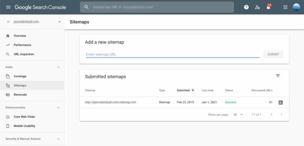Click the Sitemap type cell
Image resolution: width=304 pixels, height=146 pixels.
pyautogui.click(x=164, y=102)
